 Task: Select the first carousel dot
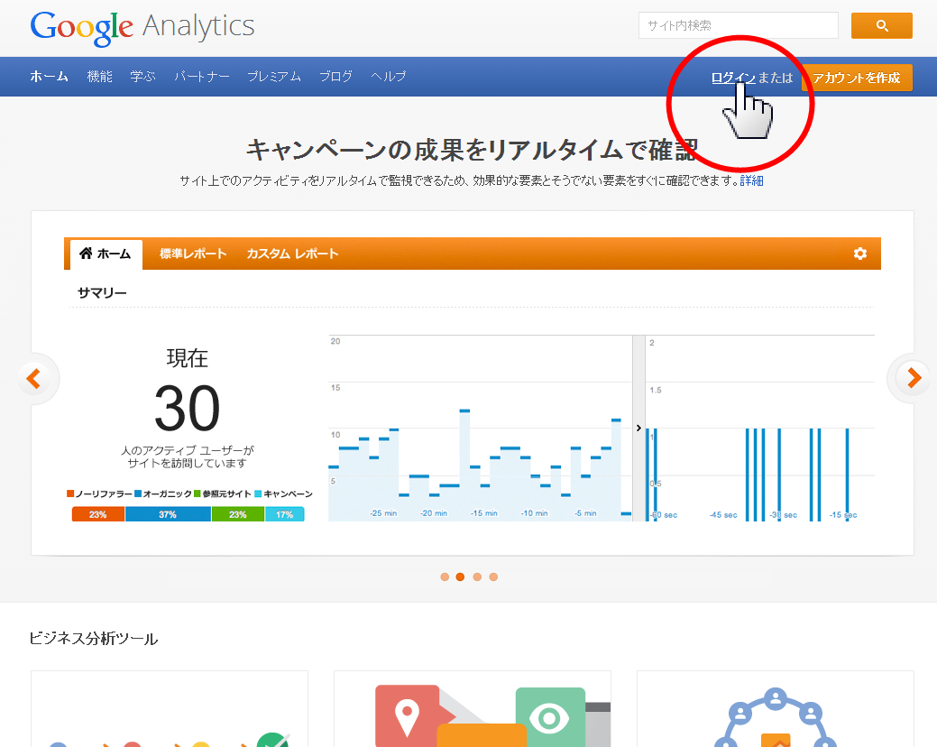(x=445, y=576)
